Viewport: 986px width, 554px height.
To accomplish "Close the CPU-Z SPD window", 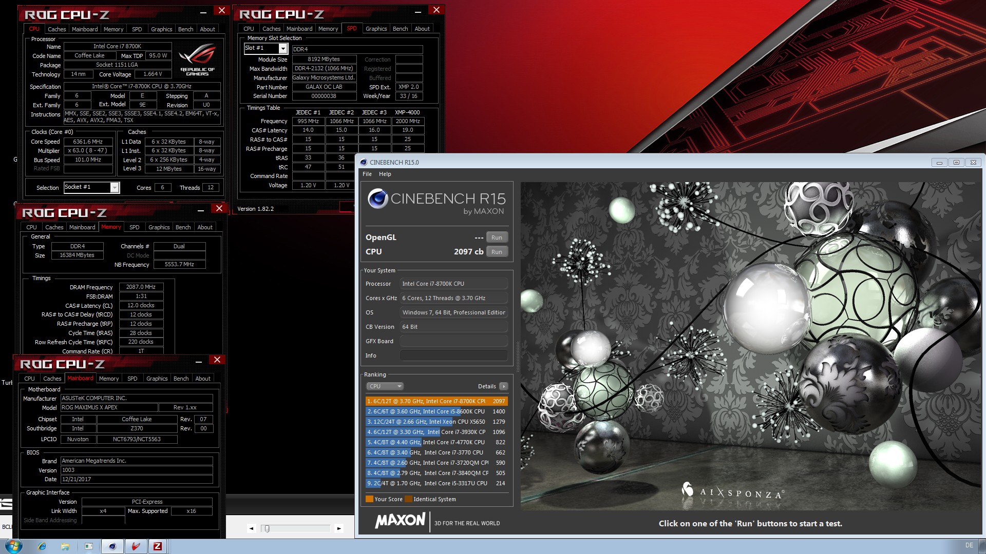I will point(437,10).
